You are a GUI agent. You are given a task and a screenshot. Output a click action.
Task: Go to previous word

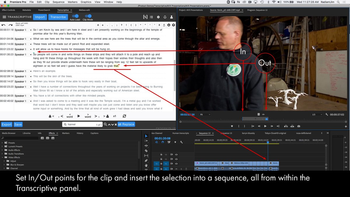point(69,116)
